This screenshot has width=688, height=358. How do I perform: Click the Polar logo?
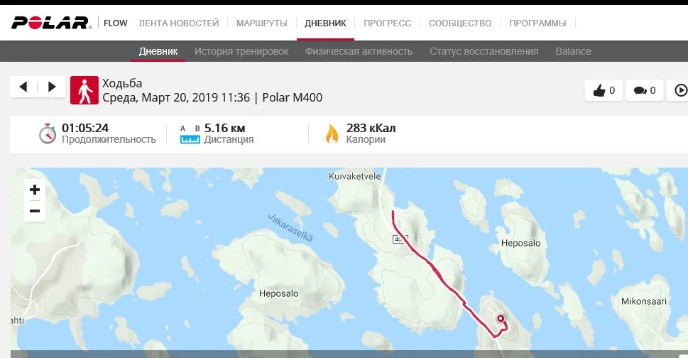(51, 23)
